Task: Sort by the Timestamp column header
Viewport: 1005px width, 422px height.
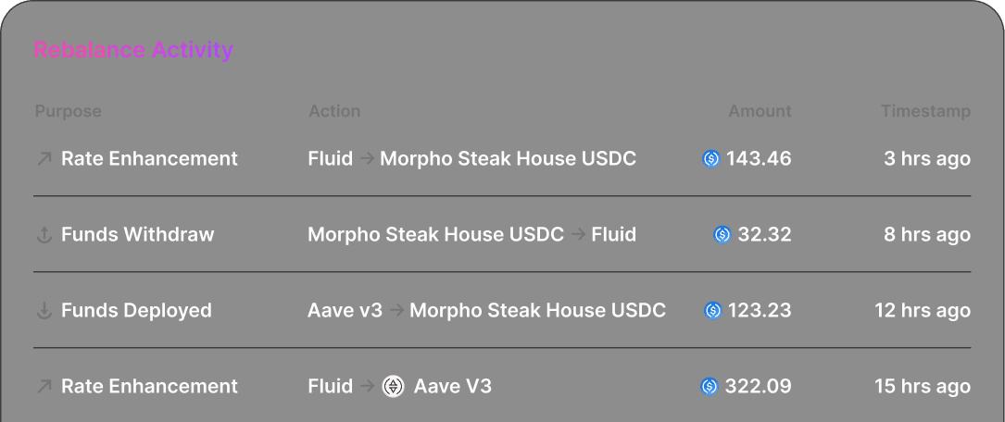Action: coord(925,111)
